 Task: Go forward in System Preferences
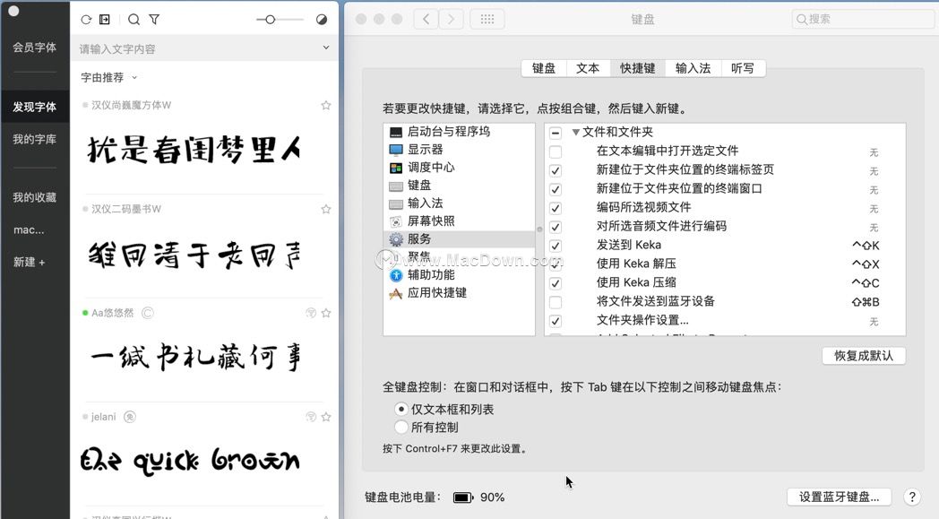(x=451, y=19)
